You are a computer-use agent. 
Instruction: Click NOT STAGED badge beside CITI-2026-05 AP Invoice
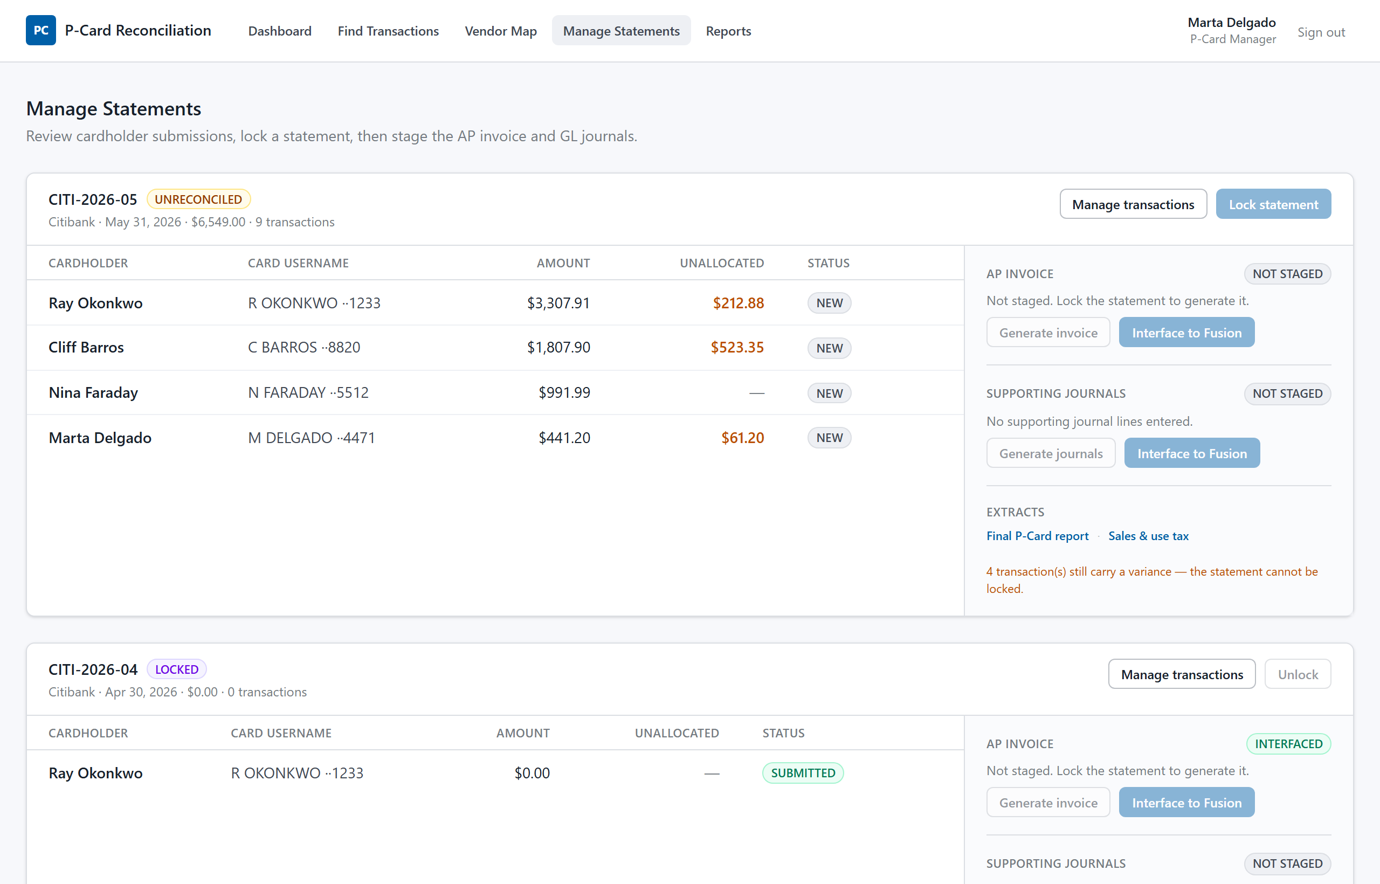[x=1287, y=274]
